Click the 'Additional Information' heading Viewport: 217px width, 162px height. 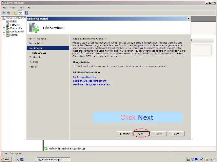(x=86, y=73)
